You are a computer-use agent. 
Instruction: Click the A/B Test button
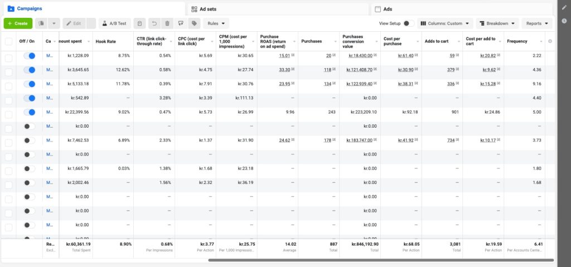pyautogui.click(x=115, y=23)
